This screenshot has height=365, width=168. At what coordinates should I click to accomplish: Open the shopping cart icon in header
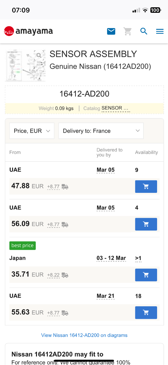[x=127, y=31]
